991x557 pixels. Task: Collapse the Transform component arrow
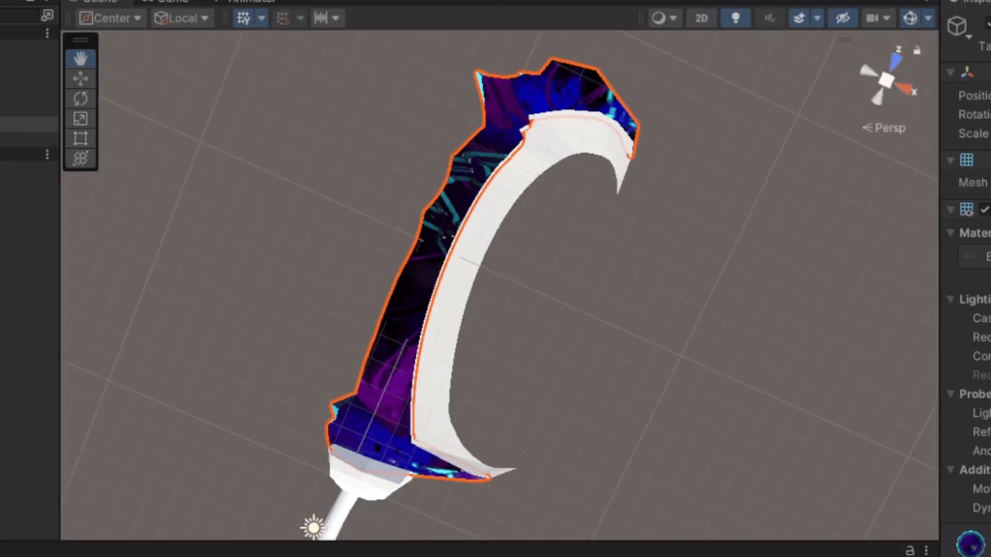coord(950,73)
